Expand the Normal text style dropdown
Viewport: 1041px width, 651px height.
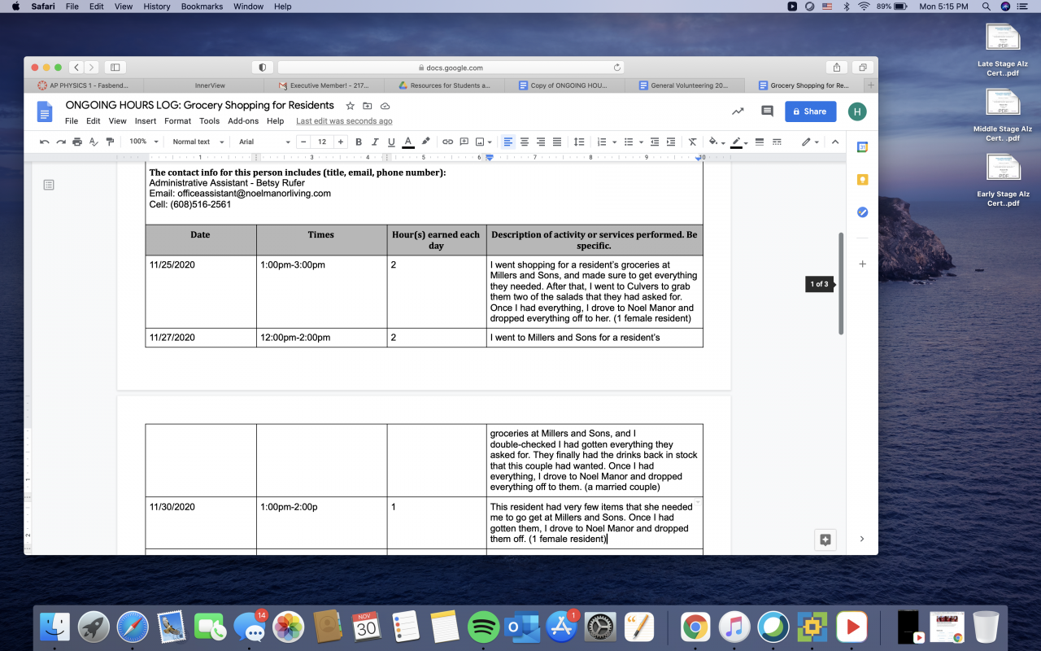coord(198,142)
